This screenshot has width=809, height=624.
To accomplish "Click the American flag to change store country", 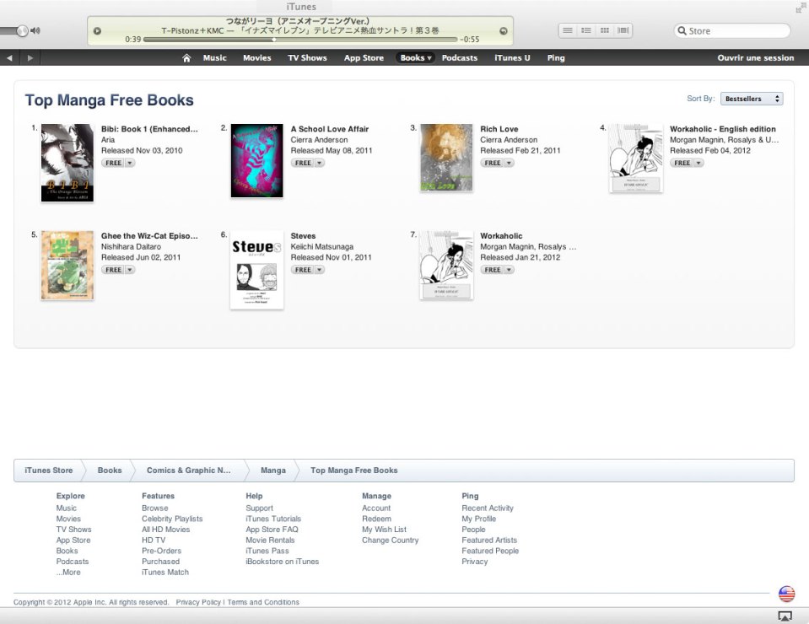I will 785,593.
